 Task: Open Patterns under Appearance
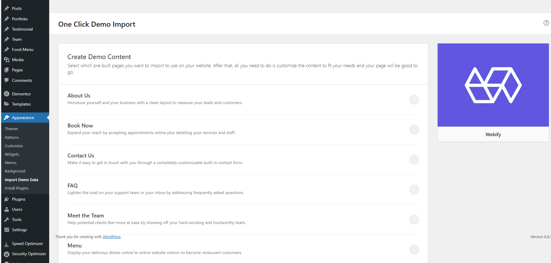pos(12,137)
